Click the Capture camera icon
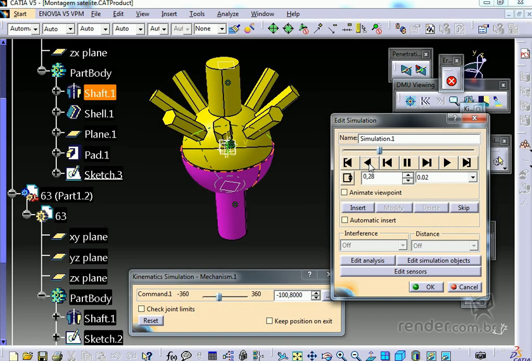The width and height of the screenshot is (532, 361). pyautogui.click(x=481, y=356)
